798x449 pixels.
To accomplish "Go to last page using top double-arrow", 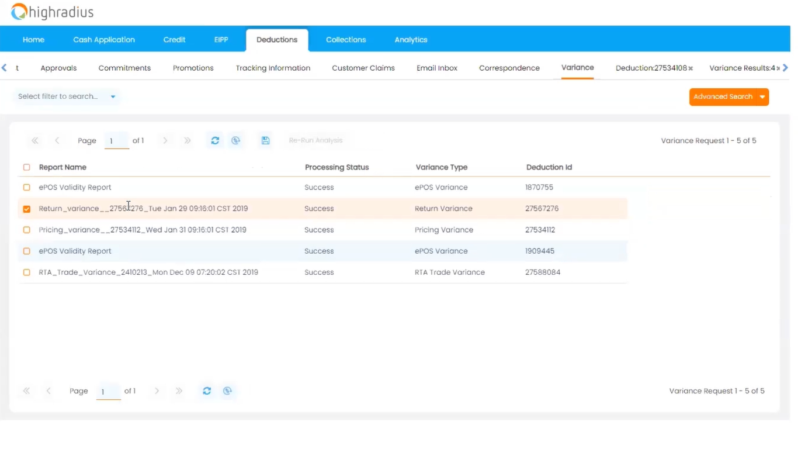I will 187,140.
